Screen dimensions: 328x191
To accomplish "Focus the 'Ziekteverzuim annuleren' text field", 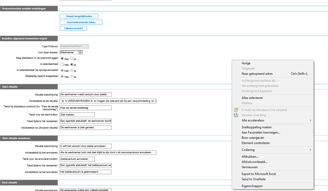I will point(77,159).
